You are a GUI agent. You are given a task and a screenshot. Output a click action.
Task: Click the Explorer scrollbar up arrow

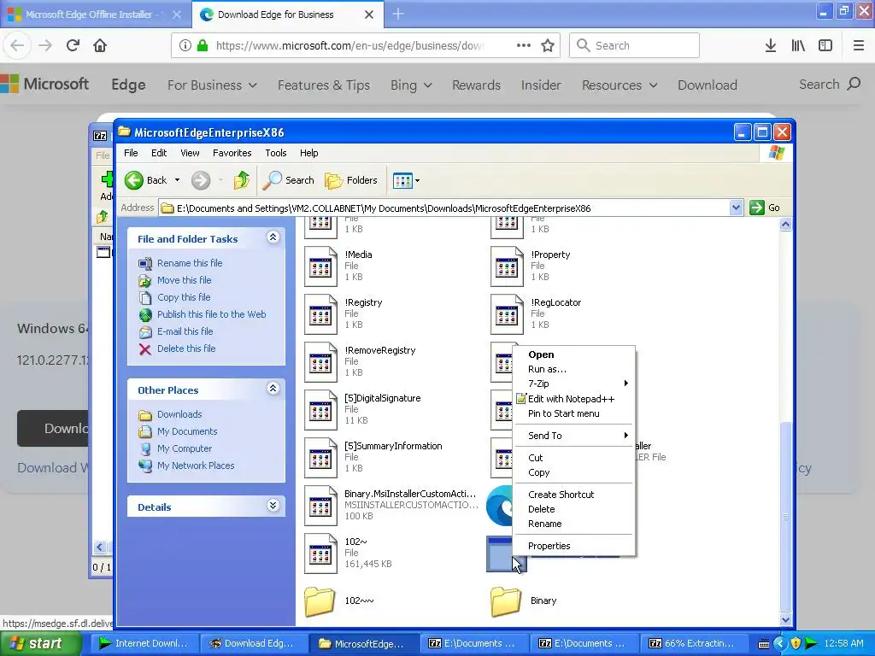(785, 225)
